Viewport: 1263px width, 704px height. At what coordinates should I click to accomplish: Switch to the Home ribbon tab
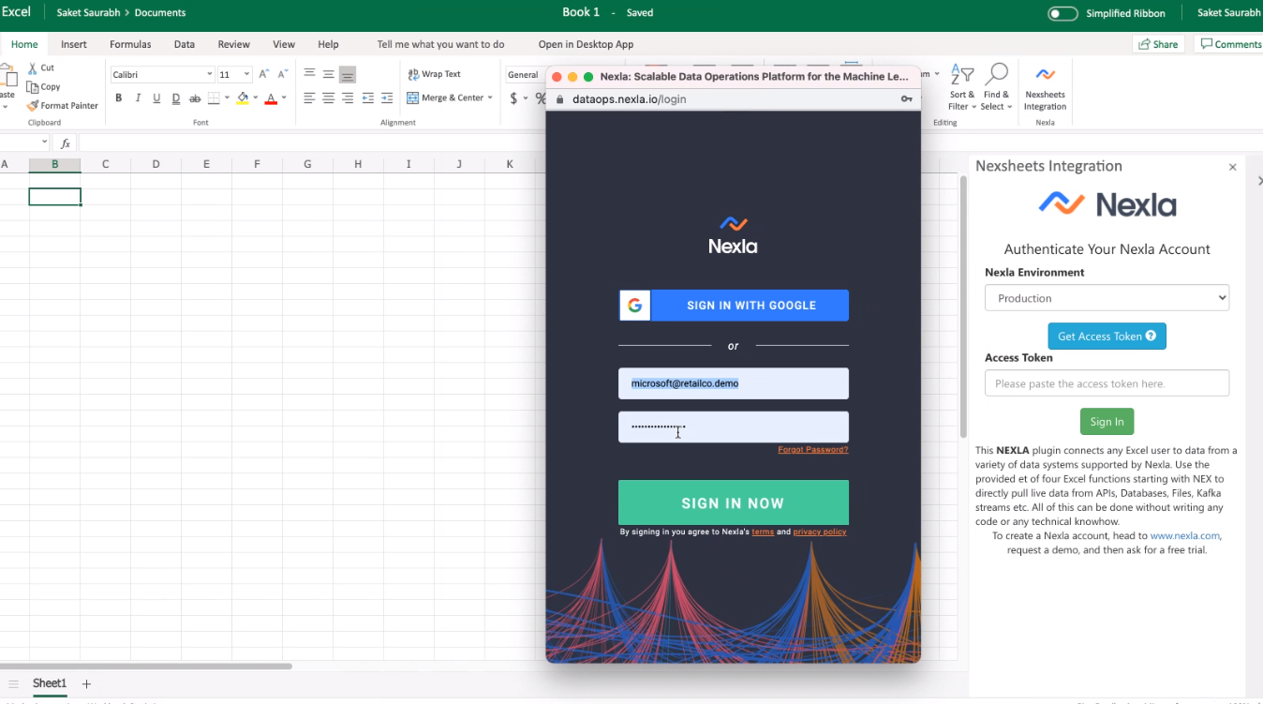[24, 44]
